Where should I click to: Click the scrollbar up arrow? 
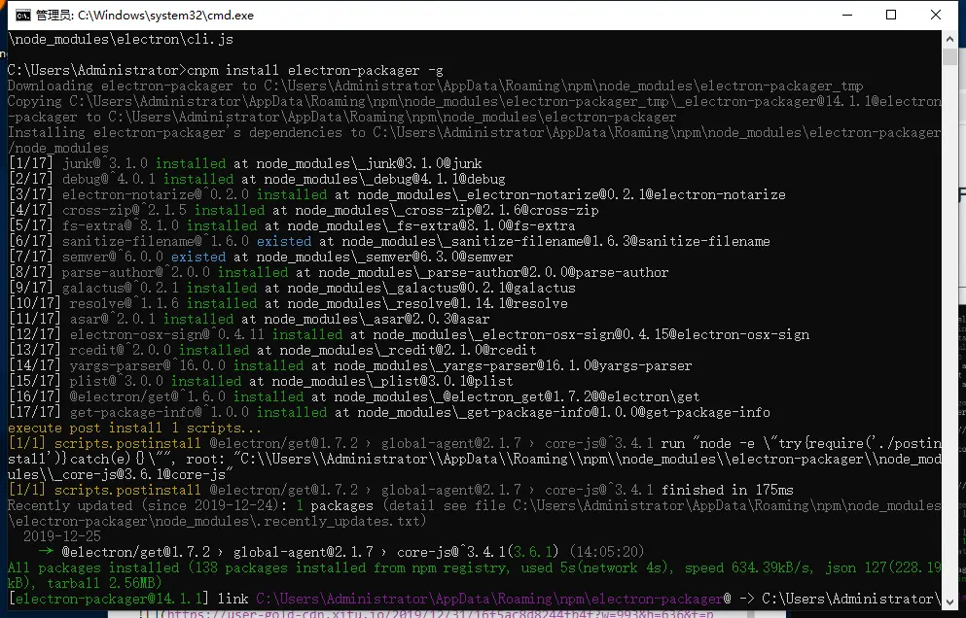pos(949,38)
